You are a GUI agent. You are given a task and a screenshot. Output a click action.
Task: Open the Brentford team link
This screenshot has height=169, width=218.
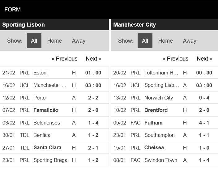(156, 110)
